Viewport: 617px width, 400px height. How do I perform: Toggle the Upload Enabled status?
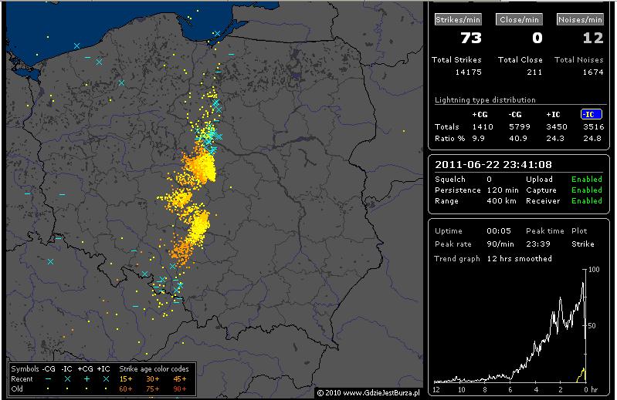click(586, 179)
